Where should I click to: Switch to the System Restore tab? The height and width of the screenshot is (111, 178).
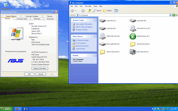[x=11, y=16]
